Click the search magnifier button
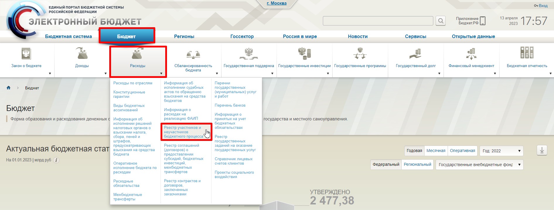Viewport: 554px width, 210px height. (x=441, y=21)
